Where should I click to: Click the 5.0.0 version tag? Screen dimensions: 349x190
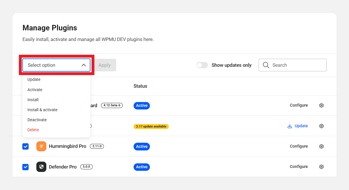click(86, 167)
